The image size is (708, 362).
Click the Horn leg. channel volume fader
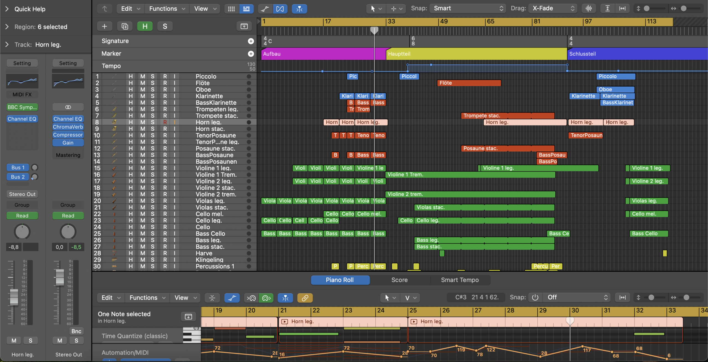click(14, 297)
